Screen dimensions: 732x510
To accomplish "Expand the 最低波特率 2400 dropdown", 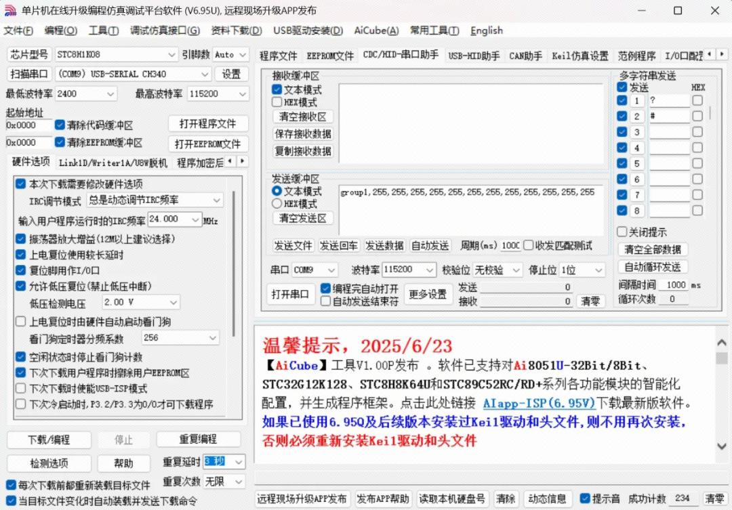I will coord(110,93).
